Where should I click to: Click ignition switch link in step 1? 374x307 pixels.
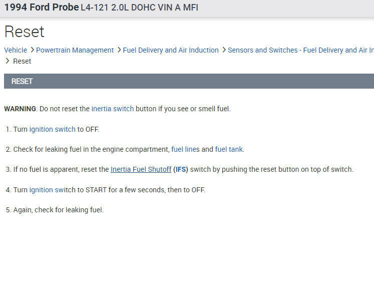[52, 129]
